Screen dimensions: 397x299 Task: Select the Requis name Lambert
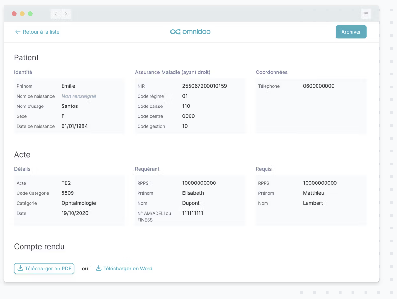pyautogui.click(x=313, y=203)
